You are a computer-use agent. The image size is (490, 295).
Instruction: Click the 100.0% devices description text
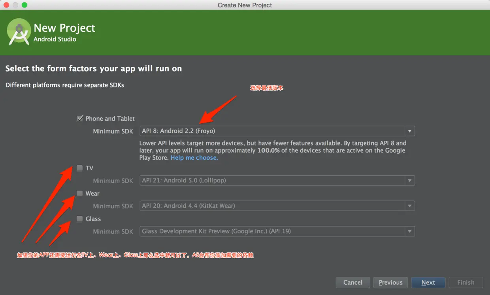coord(273,150)
